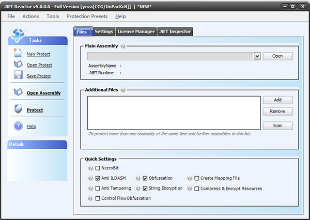
Task: Enable Compress & Encrypt Resources checkbox
Action: coord(197,188)
